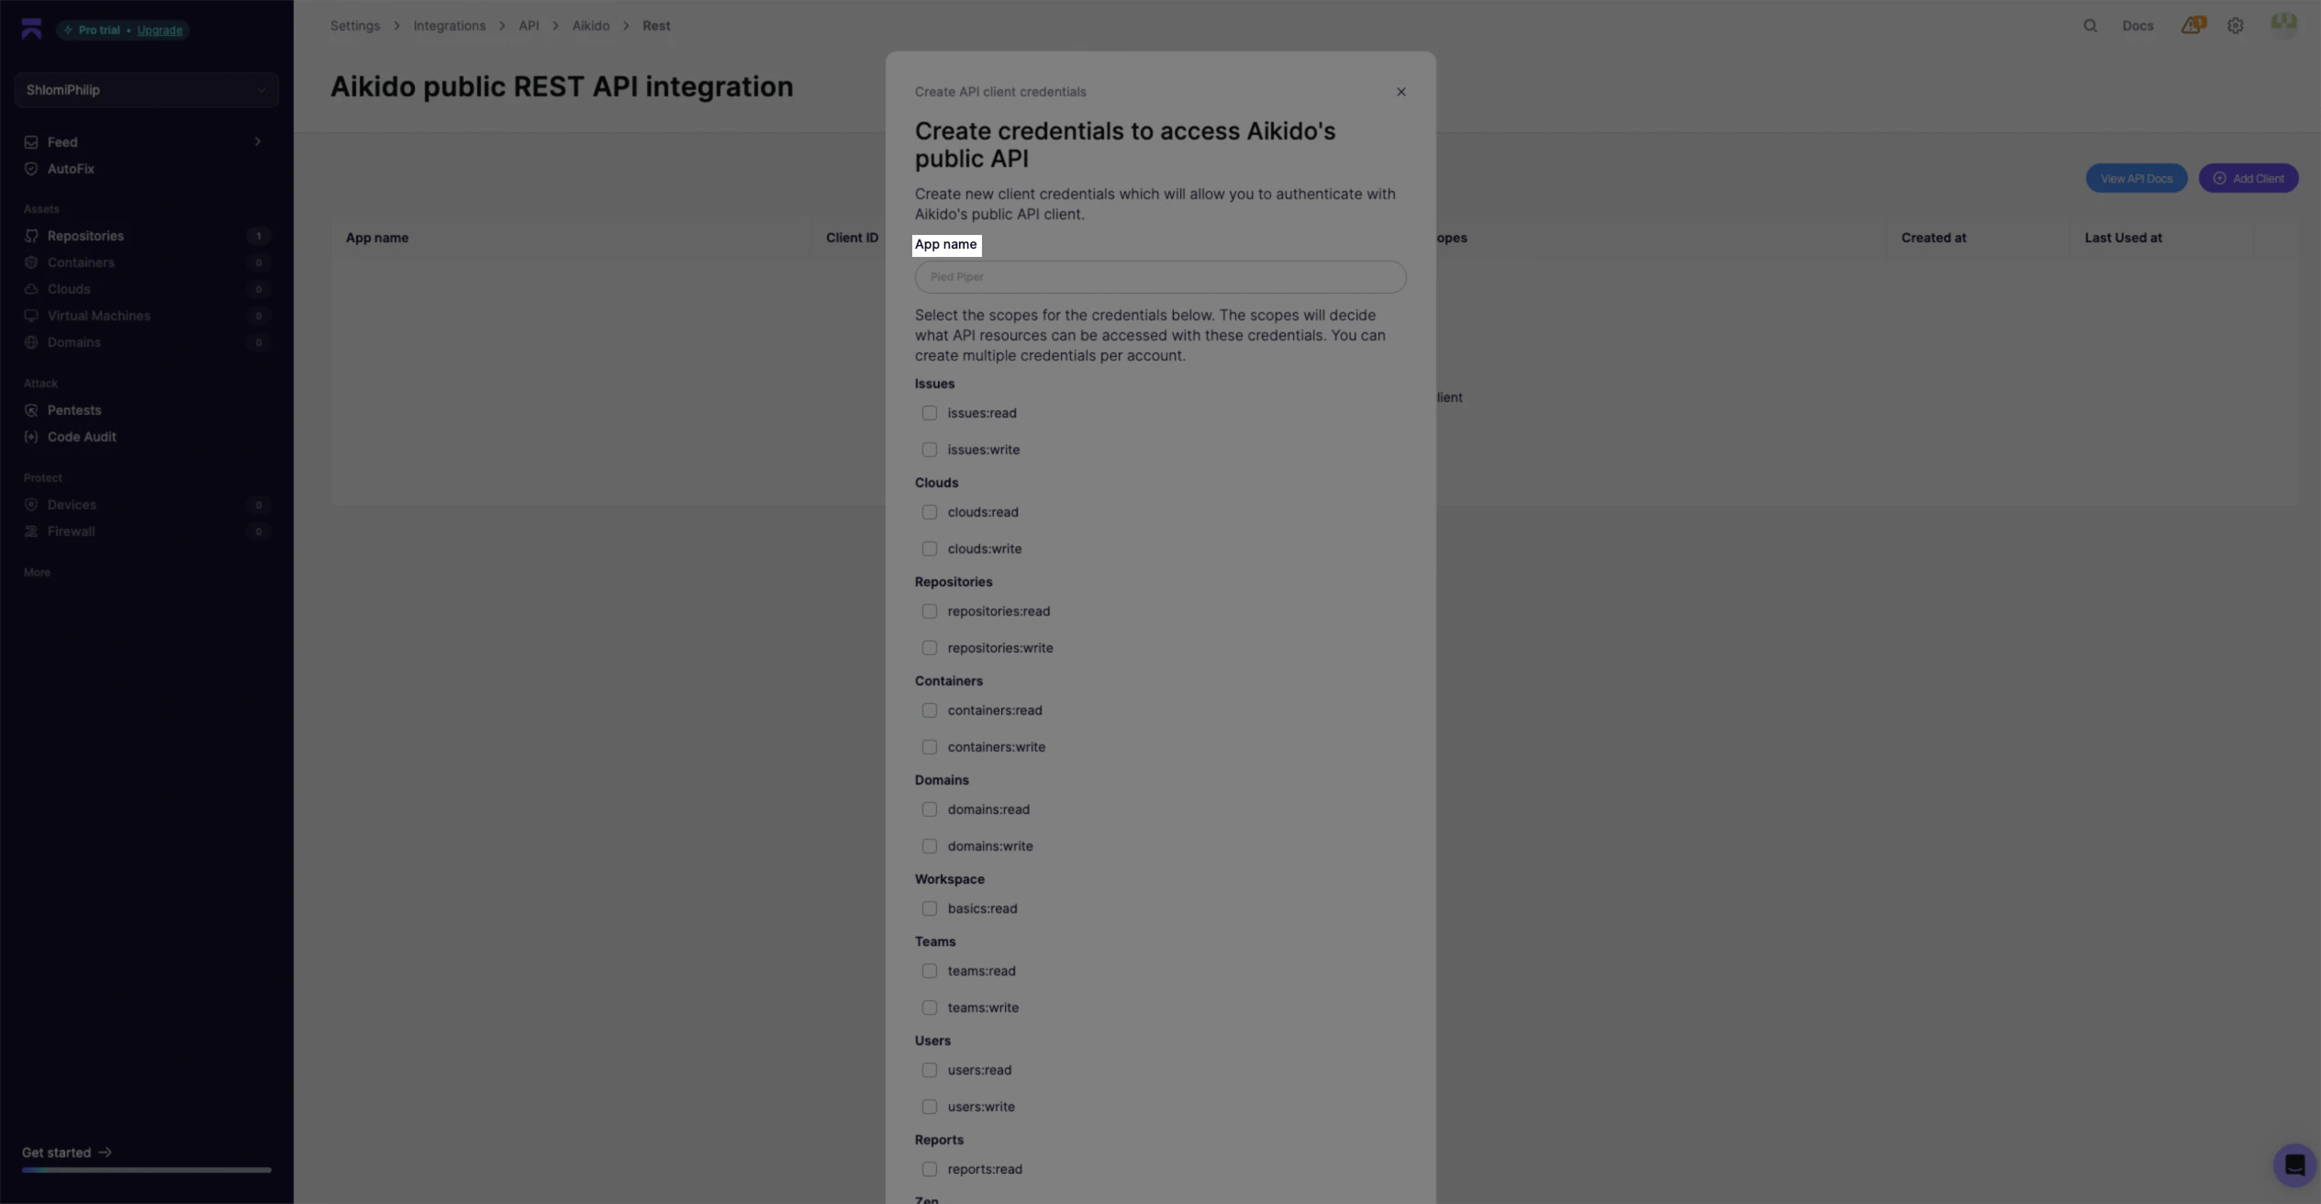
Task: Go to API breadcrumb
Action: [x=529, y=26]
